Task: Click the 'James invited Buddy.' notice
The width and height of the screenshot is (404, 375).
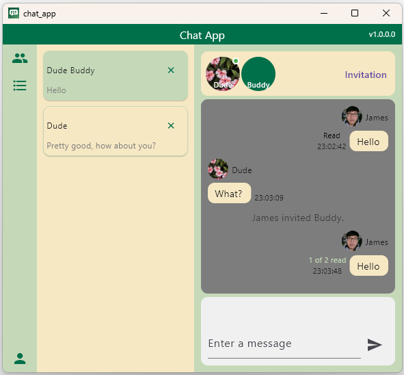Action: tap(298, 218)
